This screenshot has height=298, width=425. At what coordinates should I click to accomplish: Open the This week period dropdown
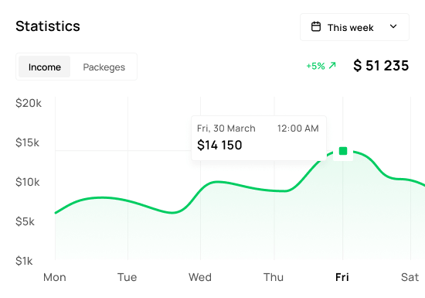coord(355,27)
